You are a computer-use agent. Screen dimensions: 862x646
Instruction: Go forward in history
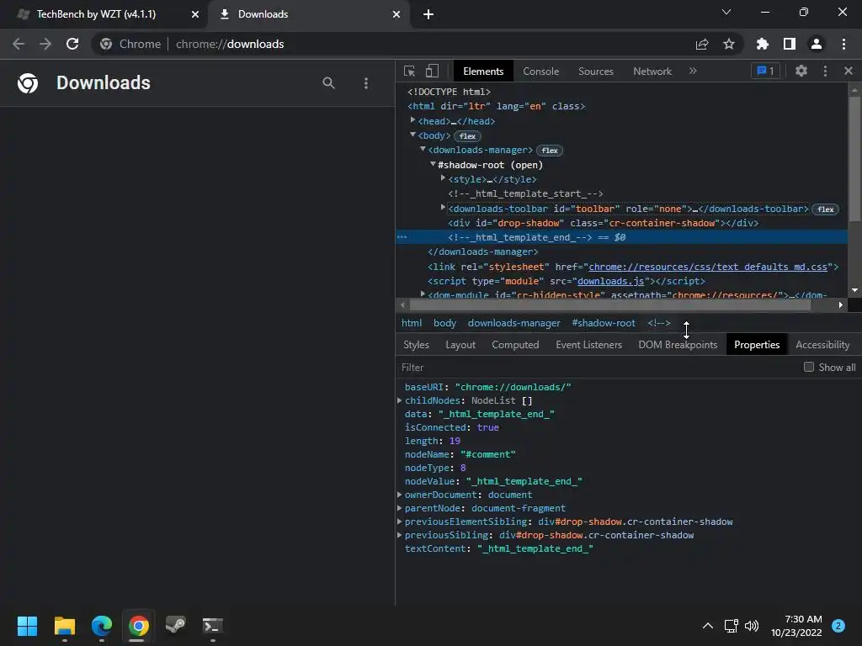[x=45, y=44]
